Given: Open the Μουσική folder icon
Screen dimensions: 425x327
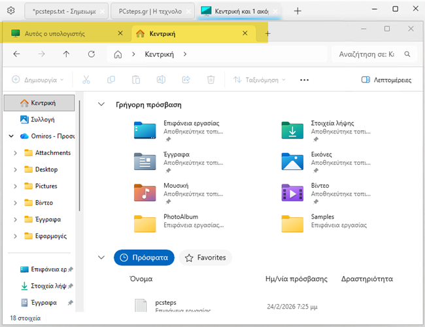Looking at the screenshot, I should pyautogui.click(x=144, y=192).
